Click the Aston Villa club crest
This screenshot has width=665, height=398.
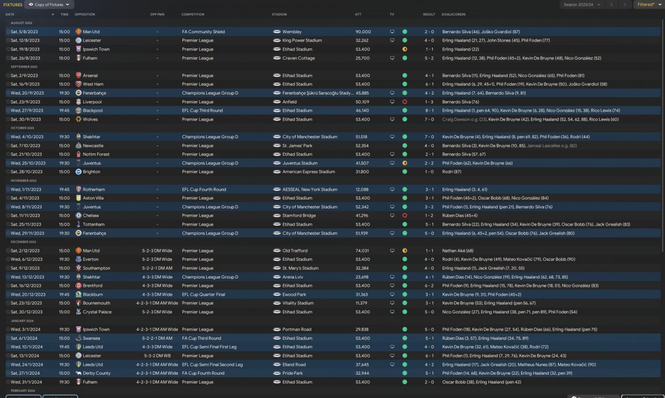pyautogui.click(x=78, y=198)
